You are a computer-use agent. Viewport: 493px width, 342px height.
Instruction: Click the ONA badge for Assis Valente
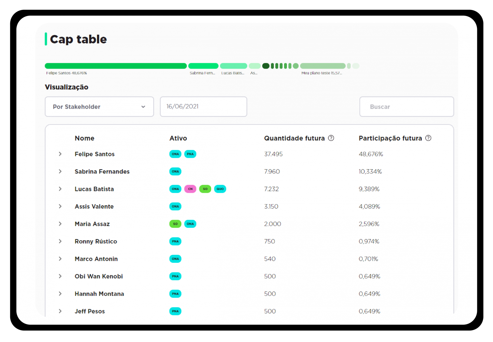(175, 206)
